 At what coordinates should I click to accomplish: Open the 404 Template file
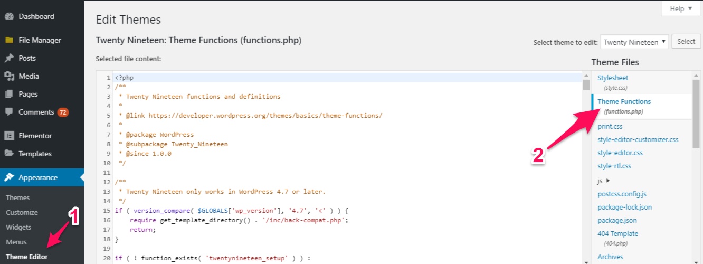tap(617, 238)
